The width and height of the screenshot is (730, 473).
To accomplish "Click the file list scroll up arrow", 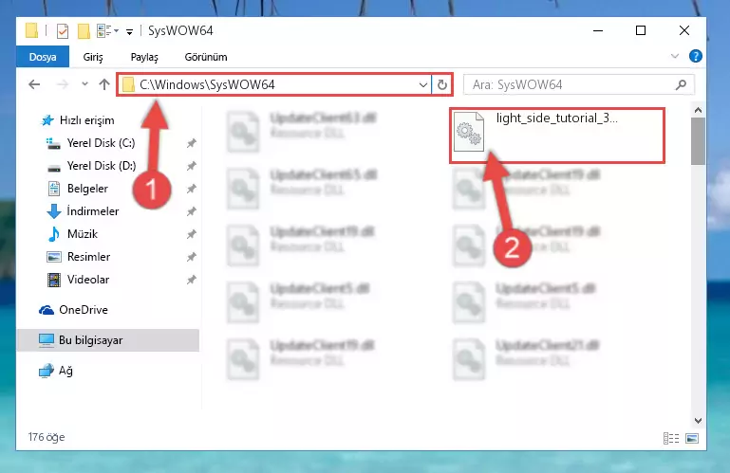I will click(x=698, y=110).
